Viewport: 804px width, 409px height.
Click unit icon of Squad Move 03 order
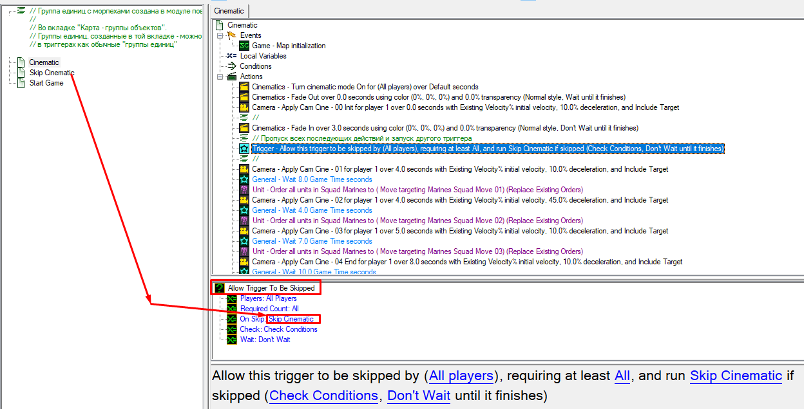click(x=244, y=251)
